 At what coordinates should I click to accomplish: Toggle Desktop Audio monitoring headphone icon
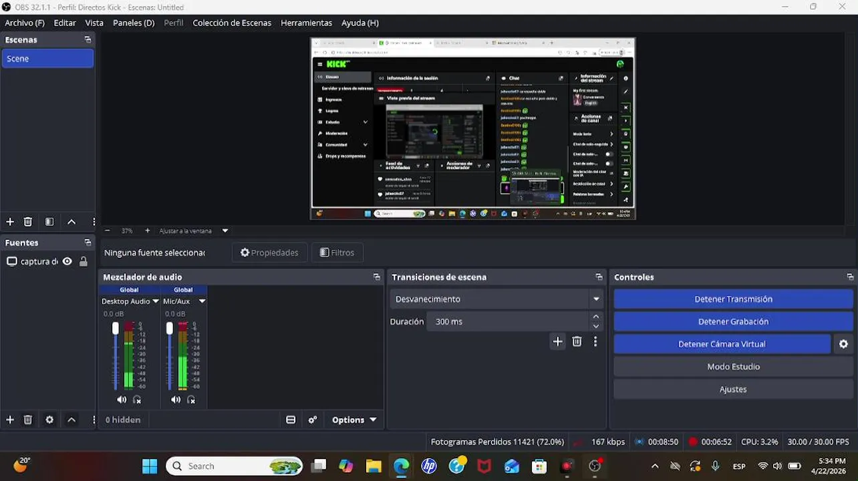[x=137, y=399]
